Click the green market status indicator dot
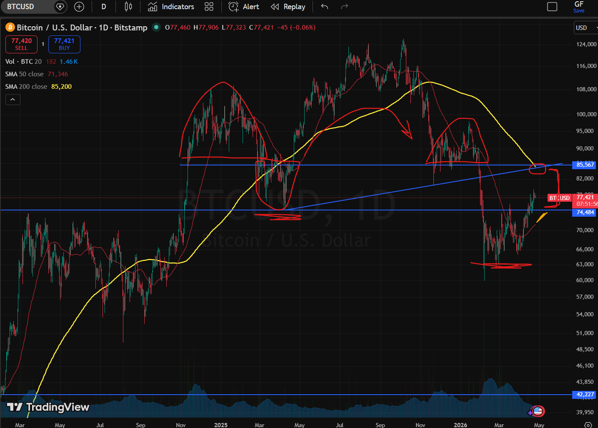 click(x=156, y=28)
